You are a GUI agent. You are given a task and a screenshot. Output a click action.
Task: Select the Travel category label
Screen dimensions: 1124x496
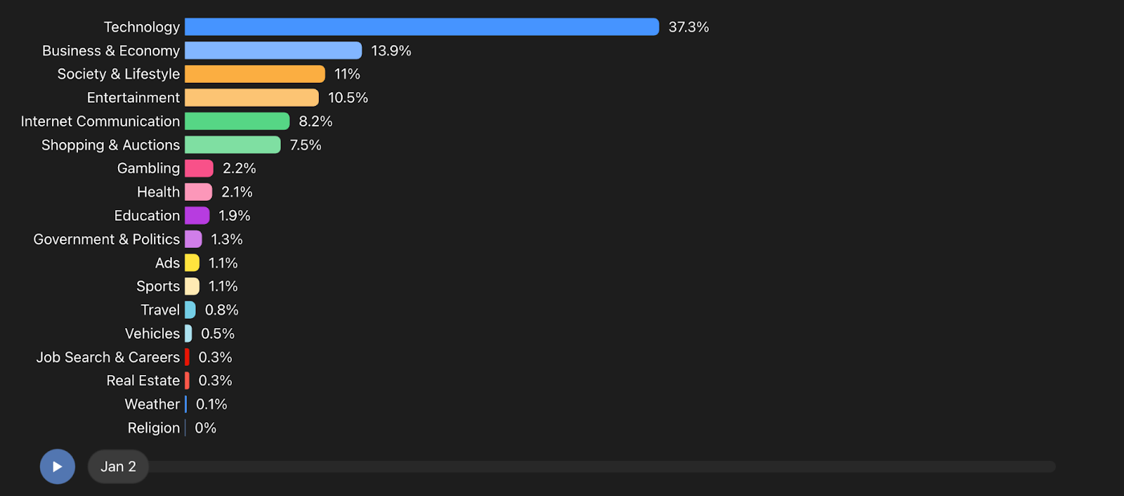pos(160,310)
